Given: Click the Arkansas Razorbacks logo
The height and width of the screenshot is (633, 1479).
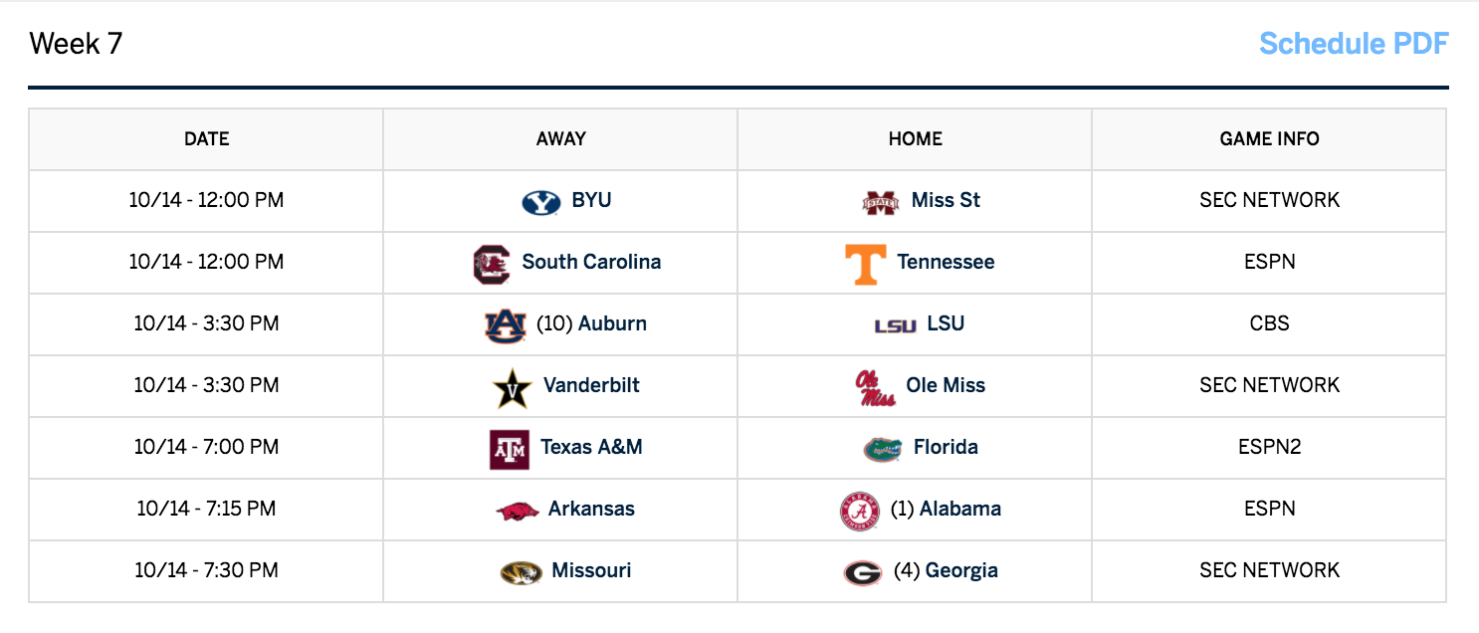Looking at the screenshot, I should tap(518, 511).
